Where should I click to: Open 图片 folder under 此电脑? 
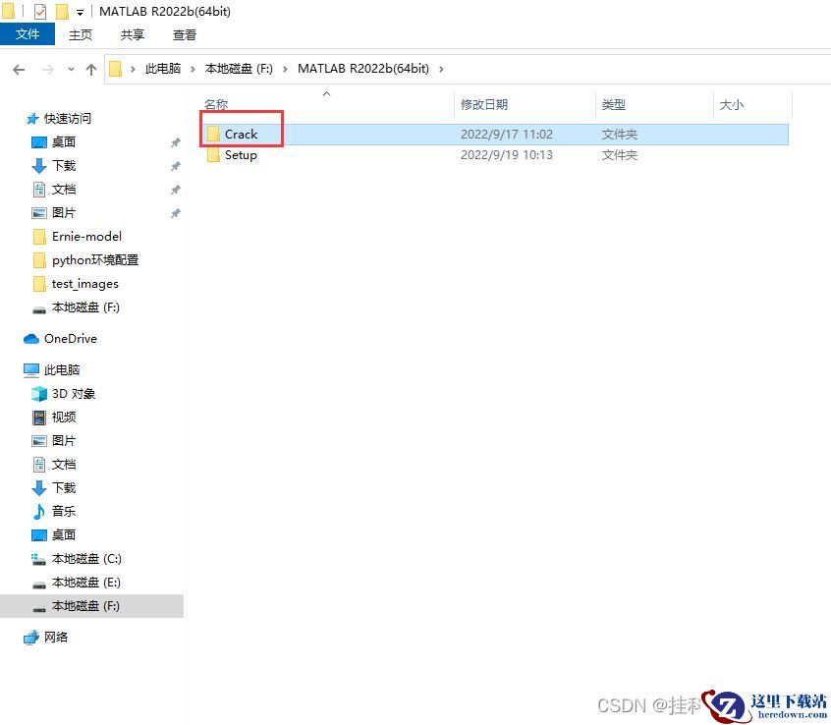click(64, 440)
